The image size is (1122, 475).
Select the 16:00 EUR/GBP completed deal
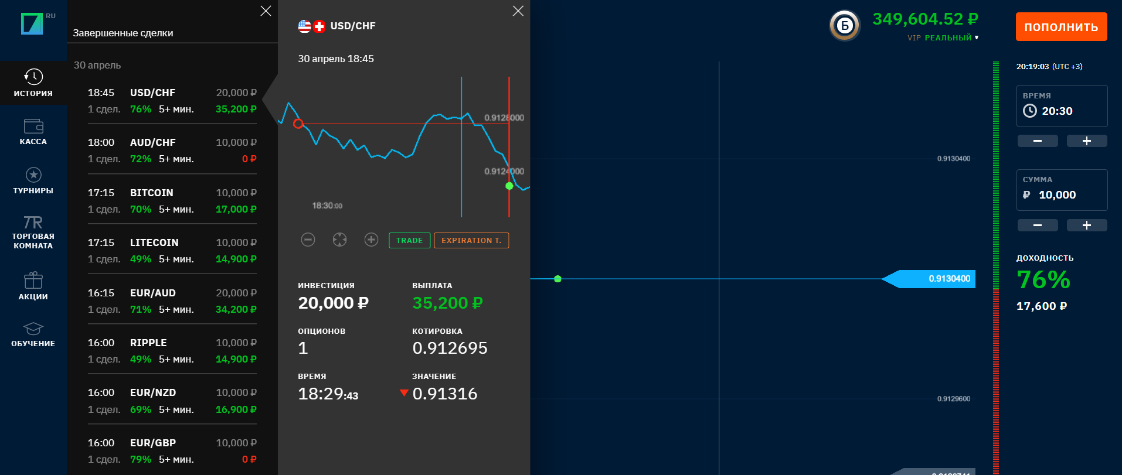pyautogui.click(x=172, y=451)
